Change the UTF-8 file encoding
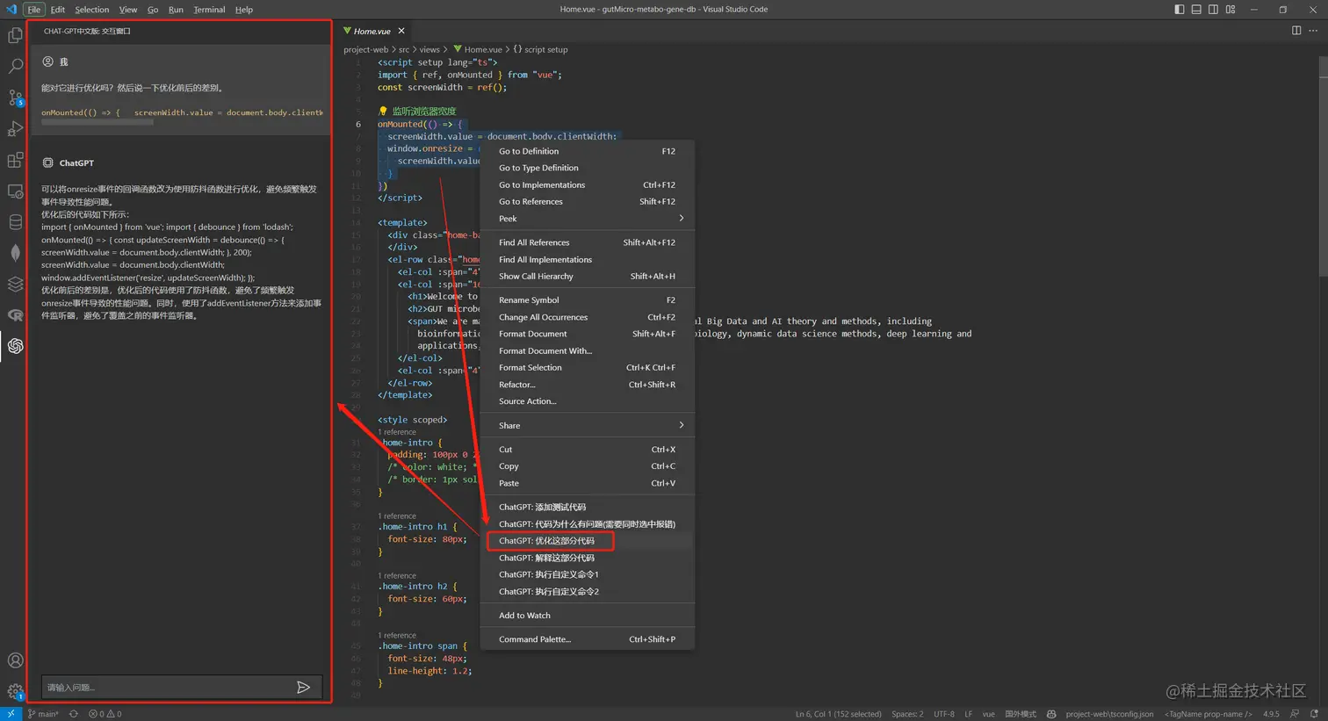Screen dimensions: 1328x721 (x=944, y=714)
